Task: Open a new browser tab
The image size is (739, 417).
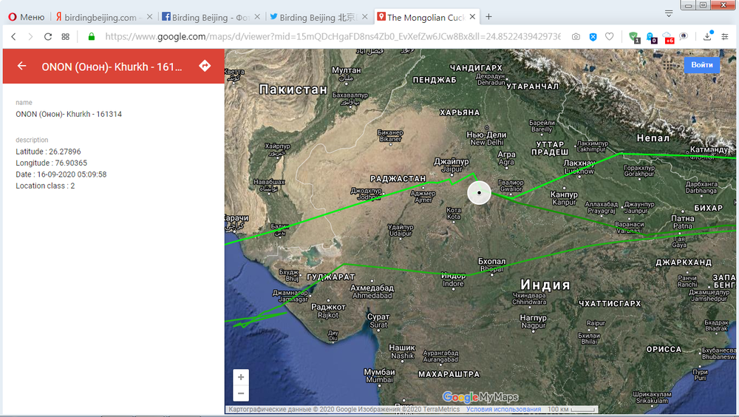Action: 488,17
